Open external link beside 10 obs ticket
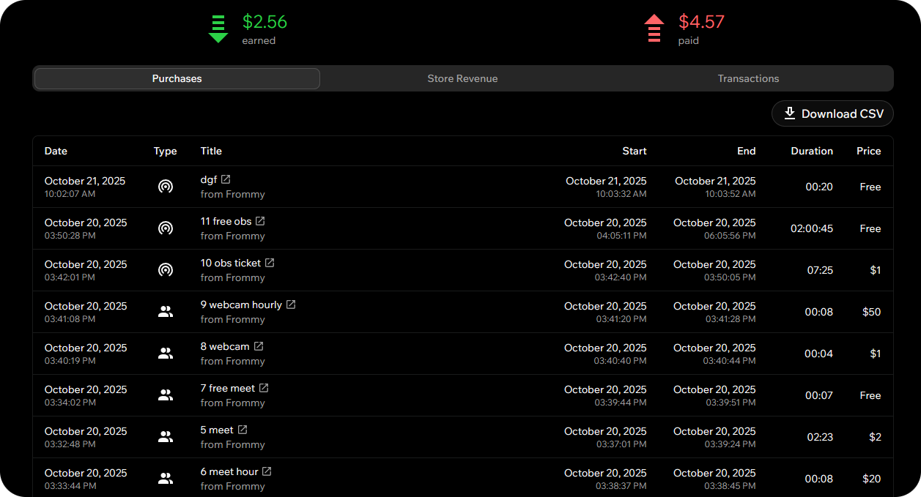 point(270,263)
